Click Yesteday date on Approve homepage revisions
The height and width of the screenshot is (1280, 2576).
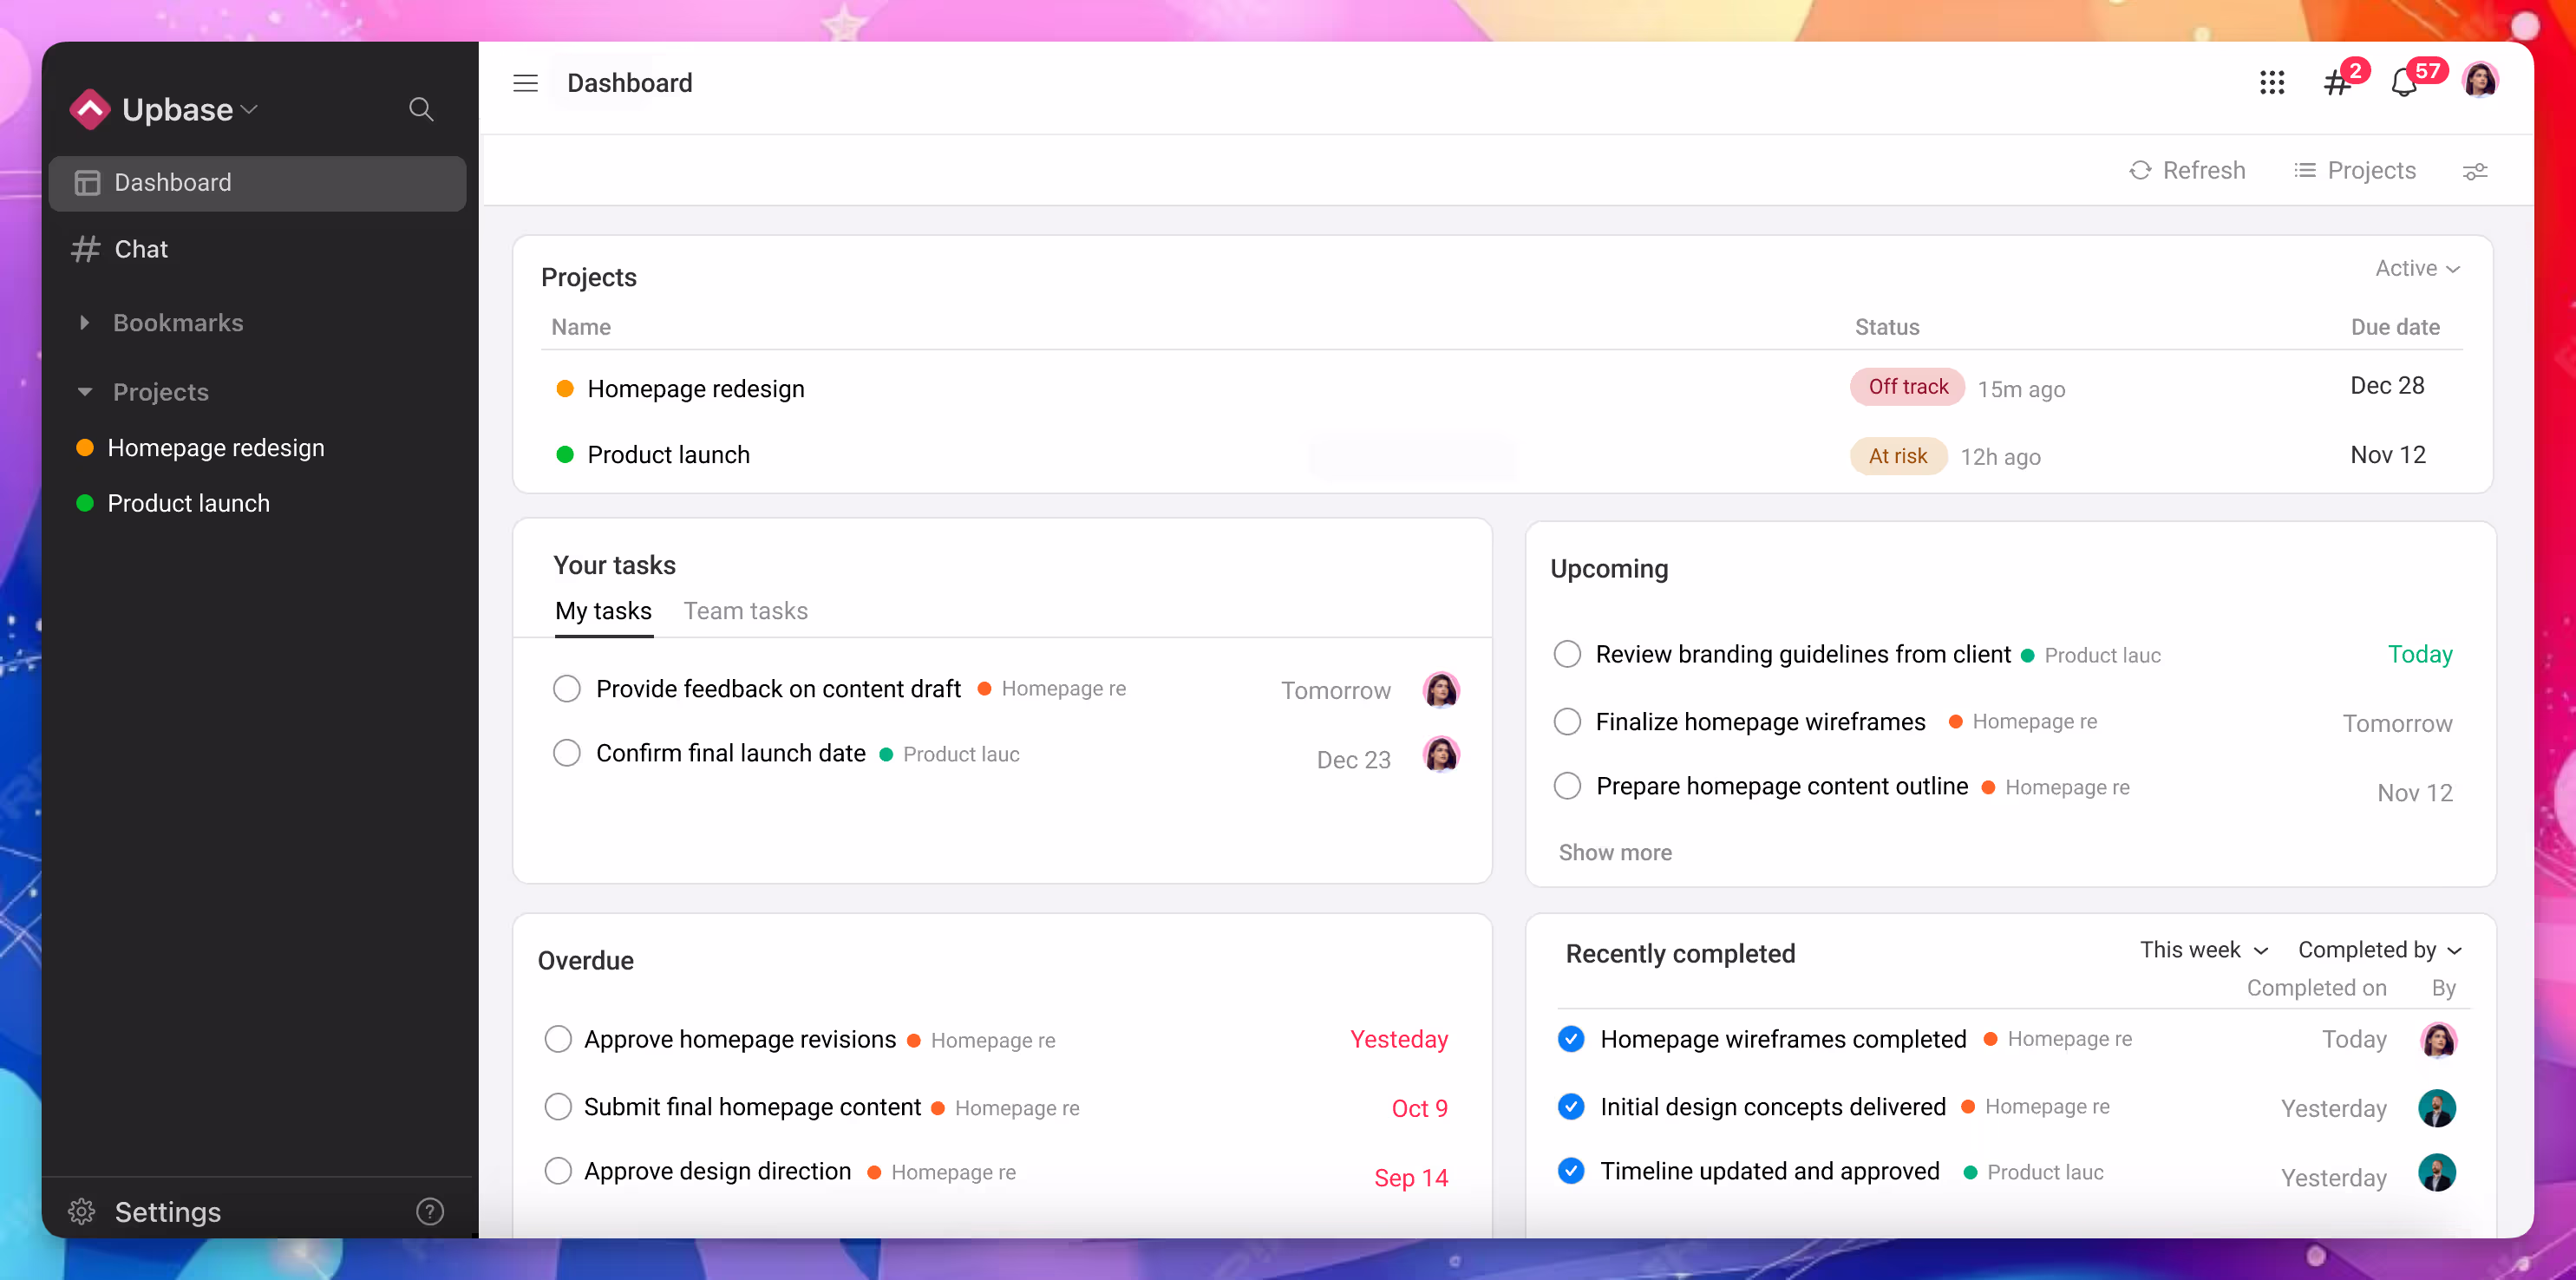1398,1039
